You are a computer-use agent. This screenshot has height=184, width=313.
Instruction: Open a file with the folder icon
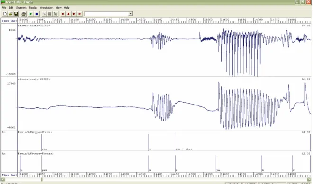click(10, 14)
